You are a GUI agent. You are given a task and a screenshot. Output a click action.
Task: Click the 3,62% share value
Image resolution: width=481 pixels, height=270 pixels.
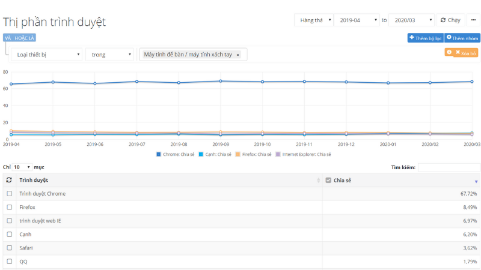[470, 248]
